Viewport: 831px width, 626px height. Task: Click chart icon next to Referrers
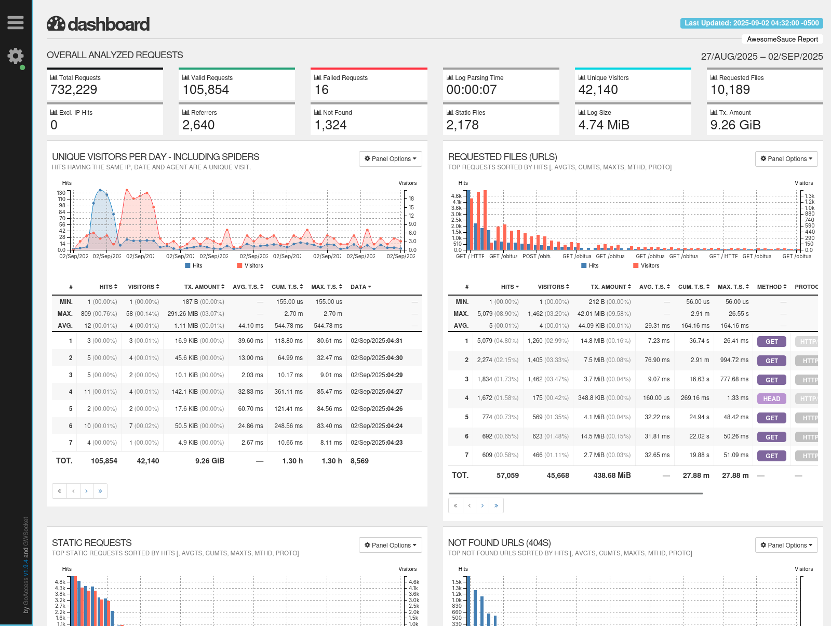(185, 112)
